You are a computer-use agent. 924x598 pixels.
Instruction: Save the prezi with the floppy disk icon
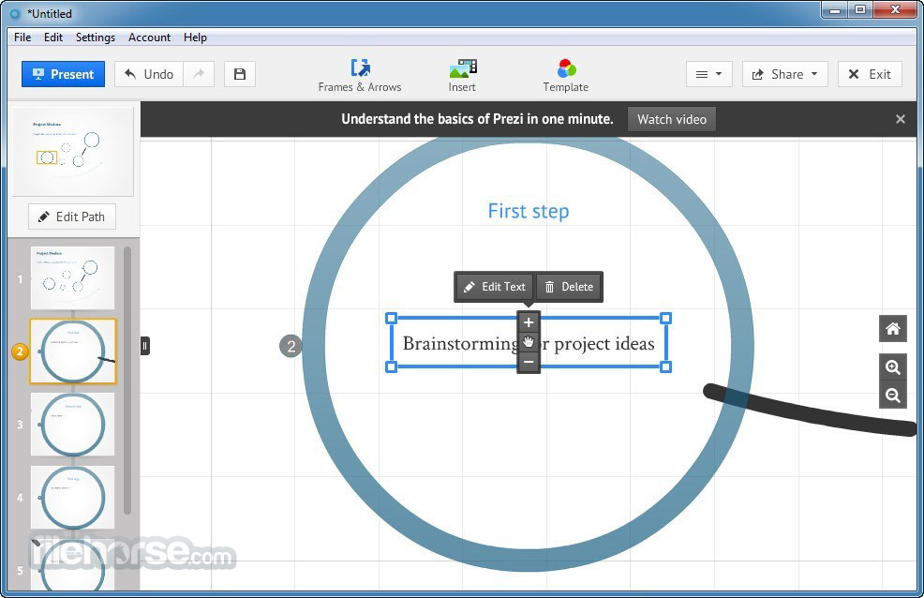240,74
